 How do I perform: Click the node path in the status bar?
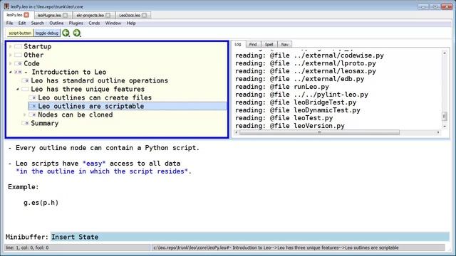(276, 247)
